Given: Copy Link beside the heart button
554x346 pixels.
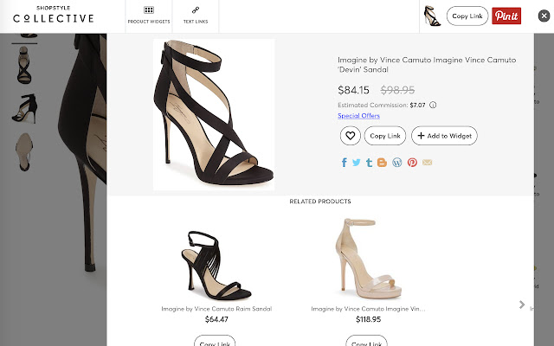Looking at the screenshot, I should point(384,136).
